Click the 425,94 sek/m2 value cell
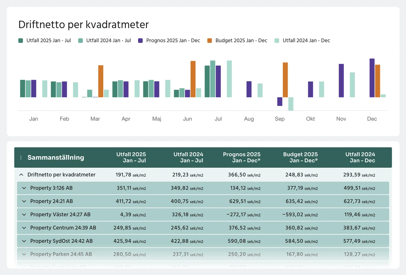This screenshot has height=275, width=406. coord(130,241)
